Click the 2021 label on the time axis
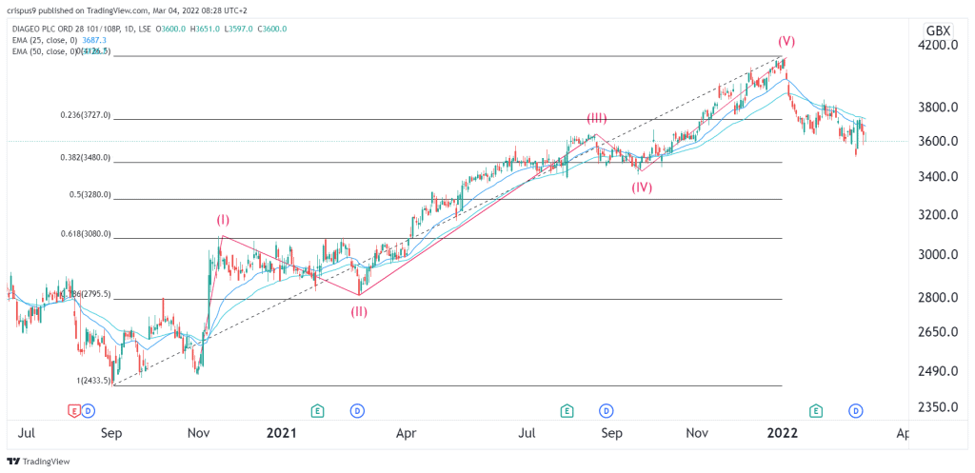Screen dimensions: 975x473 (281, 432)
